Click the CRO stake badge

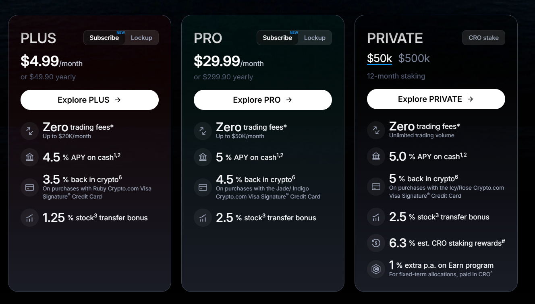tap(483, 38)
